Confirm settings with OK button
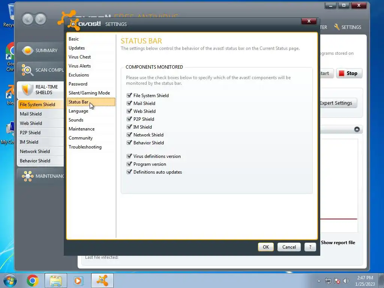 [266, 247]
